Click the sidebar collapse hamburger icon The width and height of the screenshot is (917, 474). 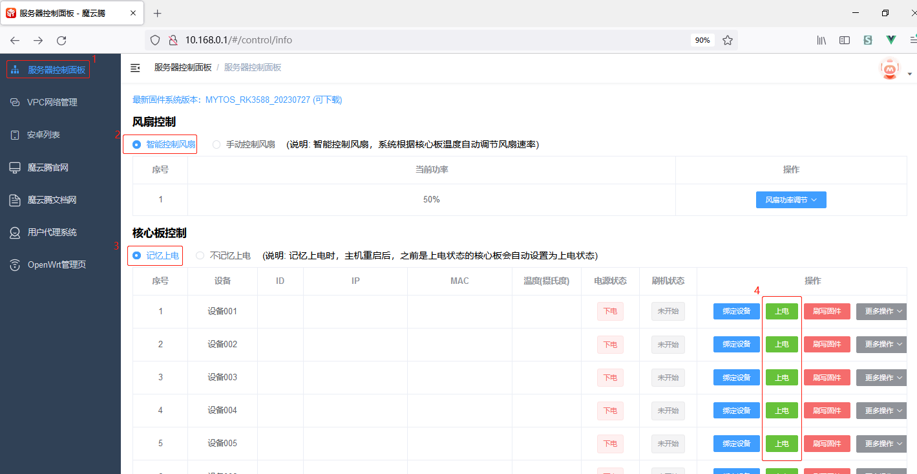pos(135,68)
